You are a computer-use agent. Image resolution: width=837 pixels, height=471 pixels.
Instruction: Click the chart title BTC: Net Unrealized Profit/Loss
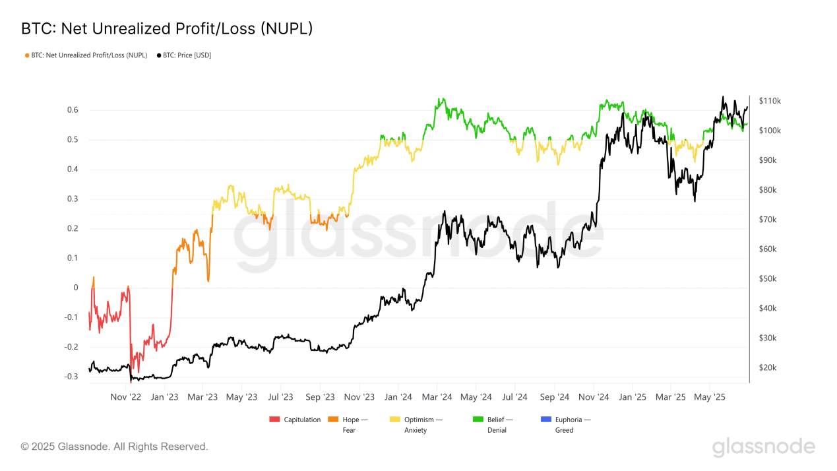167,29
